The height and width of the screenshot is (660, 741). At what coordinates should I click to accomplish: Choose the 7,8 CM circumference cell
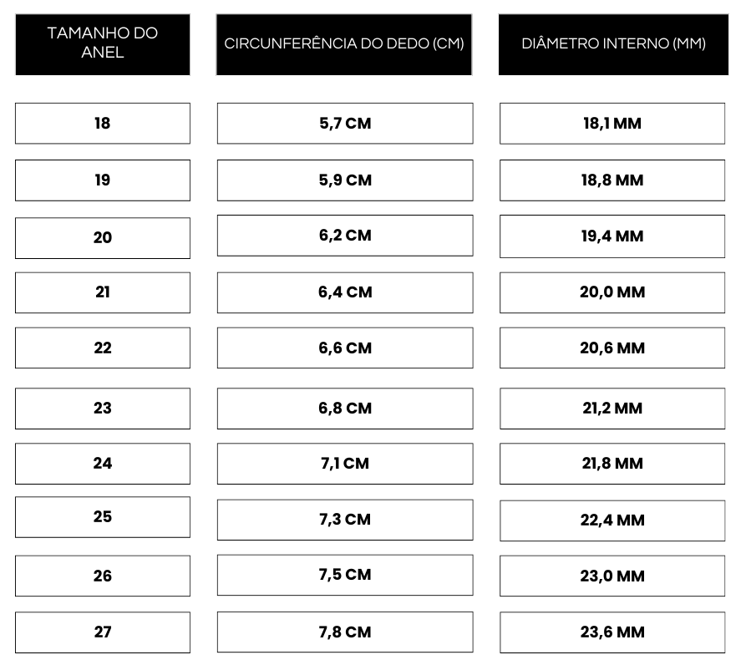(345, 632)
